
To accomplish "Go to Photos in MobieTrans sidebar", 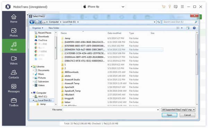I will [x=14, y=33].
